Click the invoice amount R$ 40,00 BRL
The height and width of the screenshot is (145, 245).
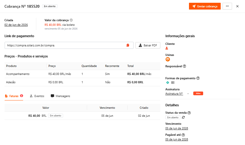pyautogui.click(x=37, y=116)
